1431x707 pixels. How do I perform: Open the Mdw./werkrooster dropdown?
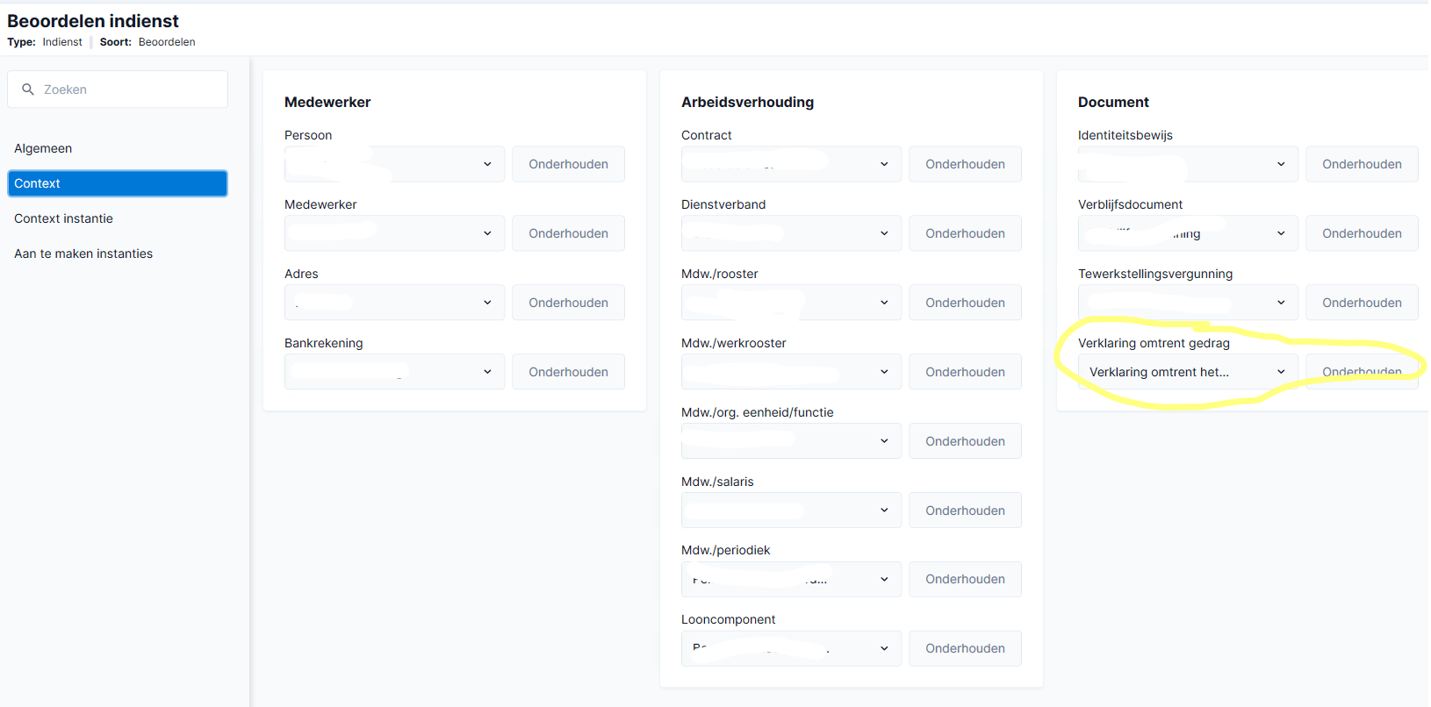[792, 372]
